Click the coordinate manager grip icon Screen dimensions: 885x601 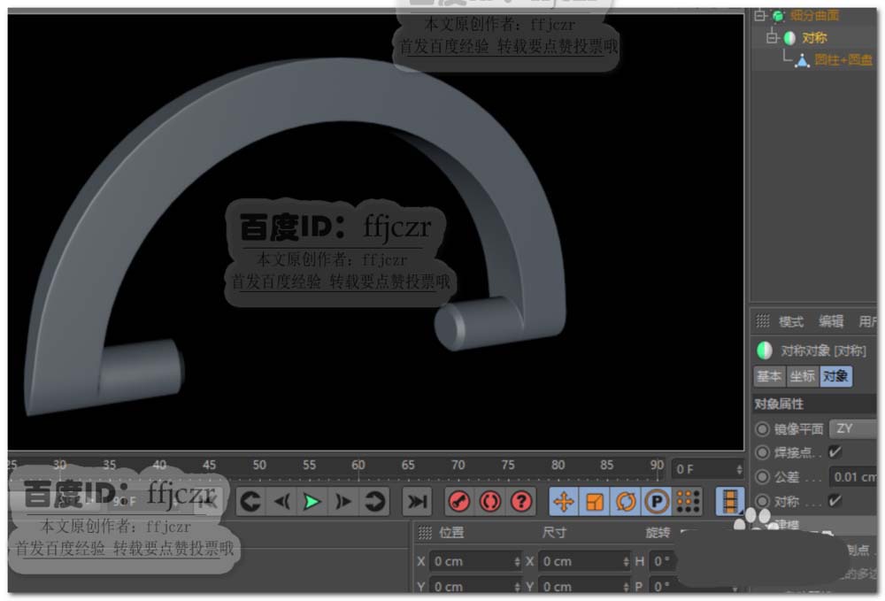click(425, 532)
